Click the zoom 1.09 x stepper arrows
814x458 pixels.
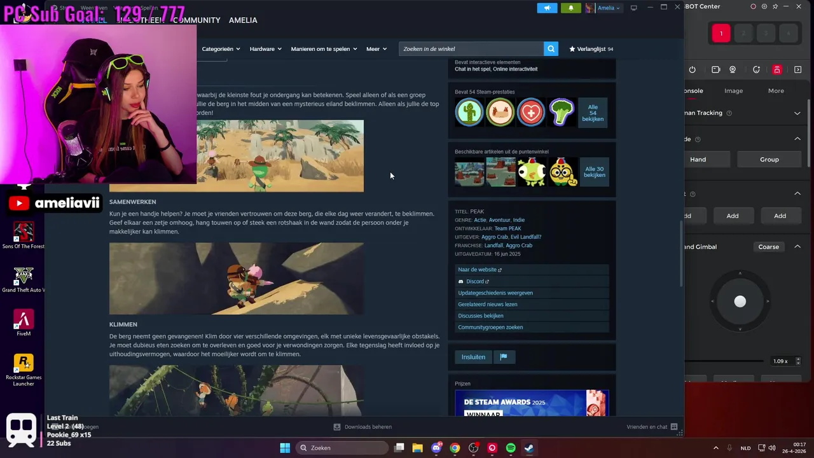pyautogui.click(x=798, y=361)
